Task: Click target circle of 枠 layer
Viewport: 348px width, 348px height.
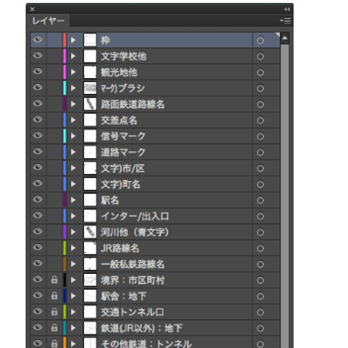Action: pyautogui.click(x=260, y=40)
